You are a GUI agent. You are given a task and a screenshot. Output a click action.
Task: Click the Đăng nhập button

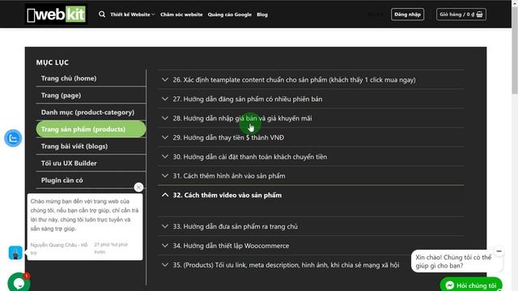tap(407, 15)
